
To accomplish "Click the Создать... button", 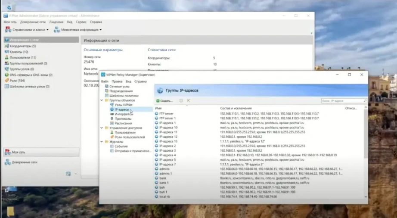I will (x=164, y=101).
